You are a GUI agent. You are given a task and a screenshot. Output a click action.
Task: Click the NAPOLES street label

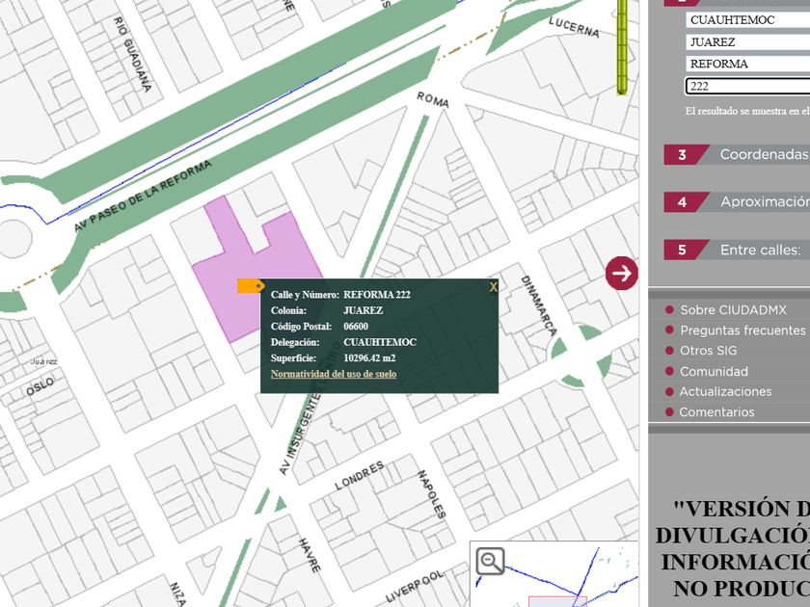pos(431,494)
